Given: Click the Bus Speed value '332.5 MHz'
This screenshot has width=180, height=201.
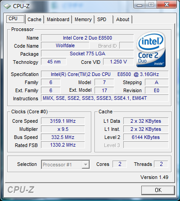Looking at the screenshot, I should [63, 137].
